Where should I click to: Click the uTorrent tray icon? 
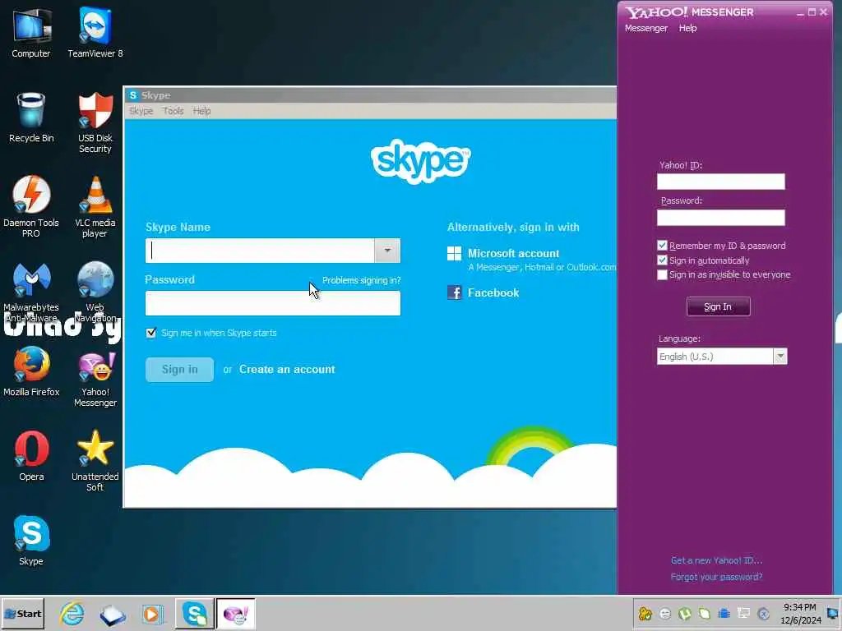[x=685, y=613]
